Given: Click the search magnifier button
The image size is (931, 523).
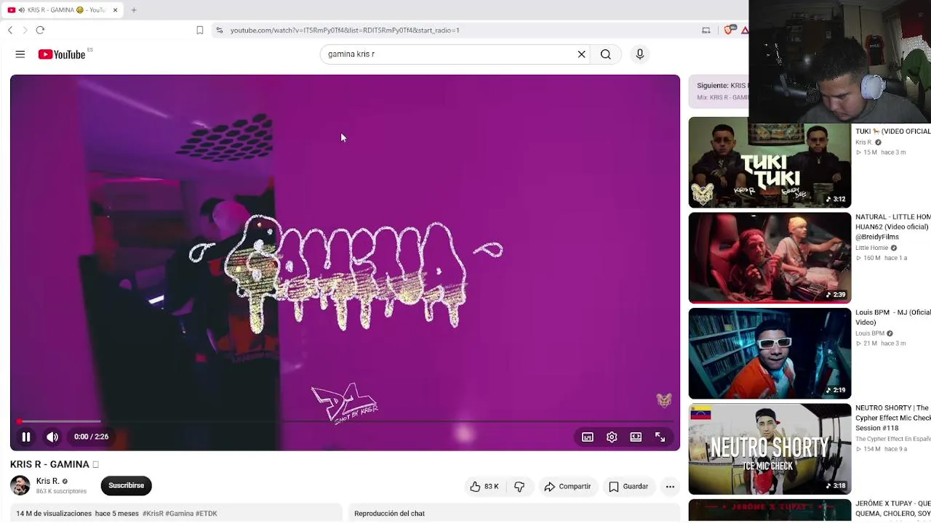Looking at the screenshot, I should coord(606,54).
